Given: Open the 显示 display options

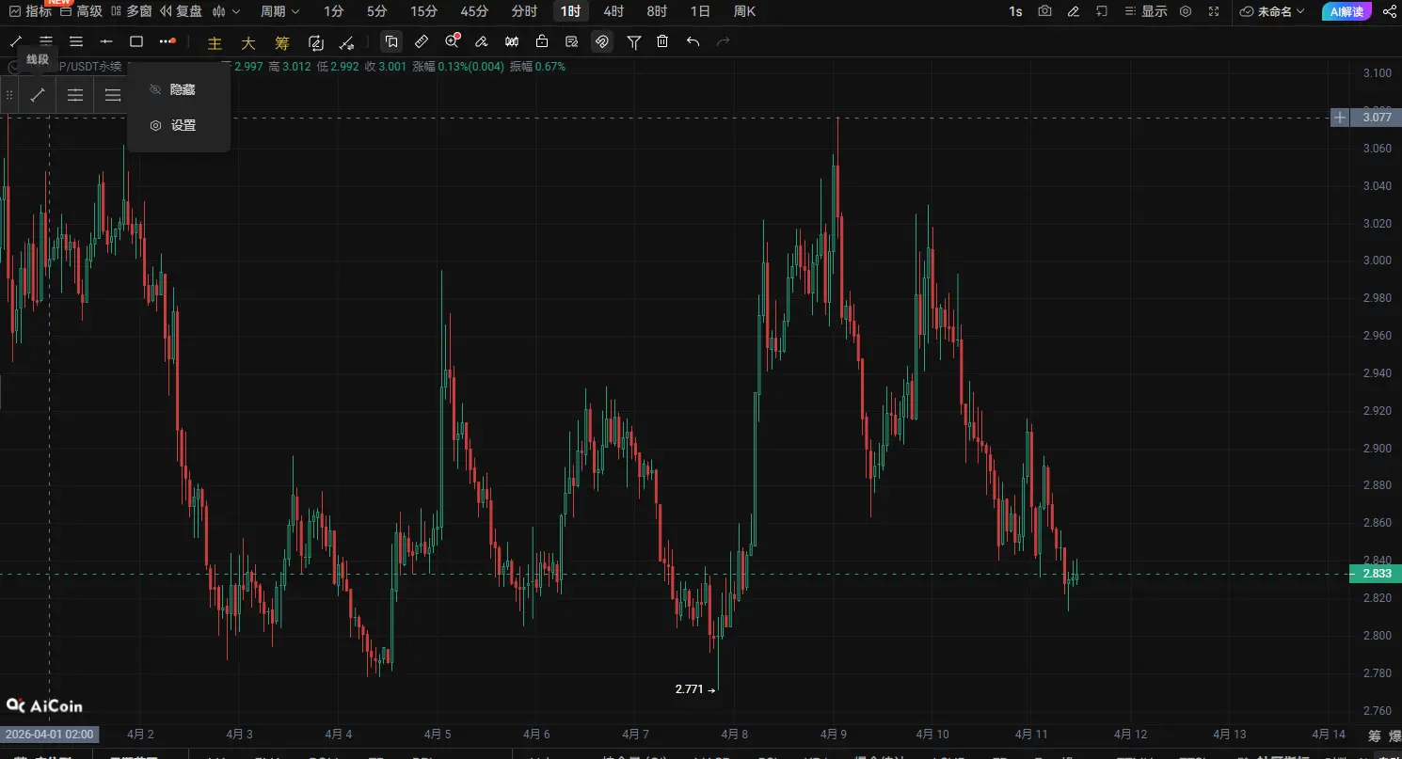Looking at the screenshot, I should (x=1146, y=11).
